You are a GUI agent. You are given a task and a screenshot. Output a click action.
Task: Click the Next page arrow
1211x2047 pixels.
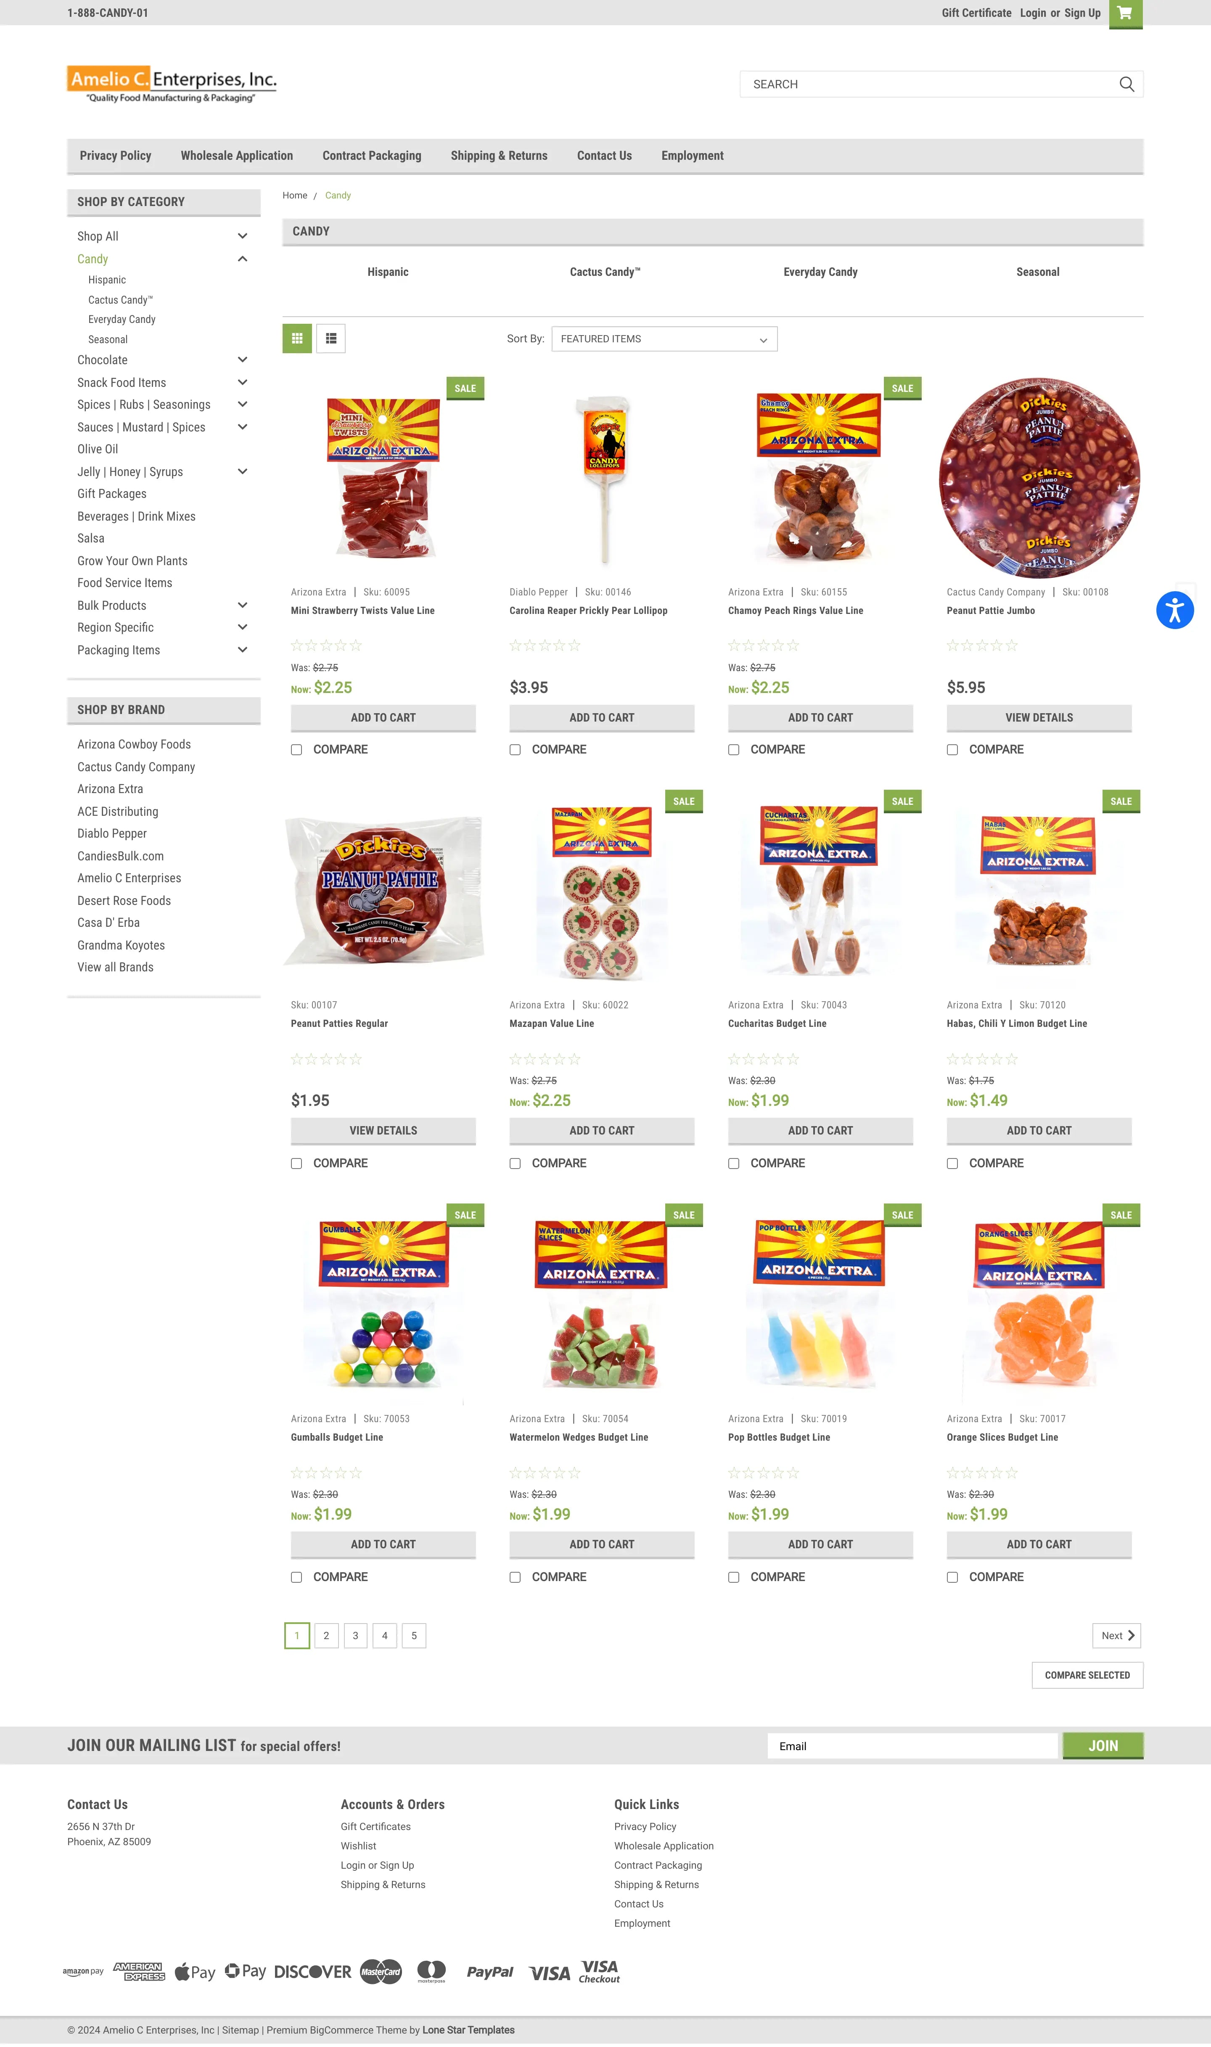[x=1116, y=1635]
